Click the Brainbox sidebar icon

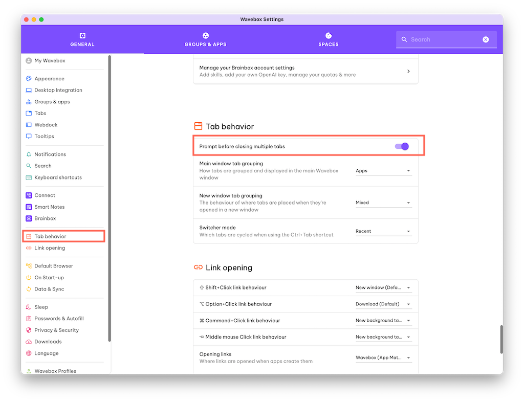[29, 218]
